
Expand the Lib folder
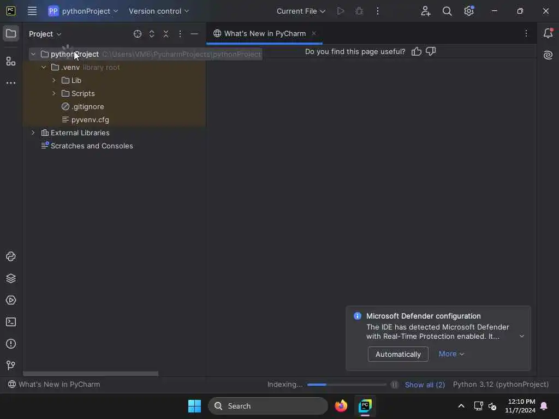point(54,81)
